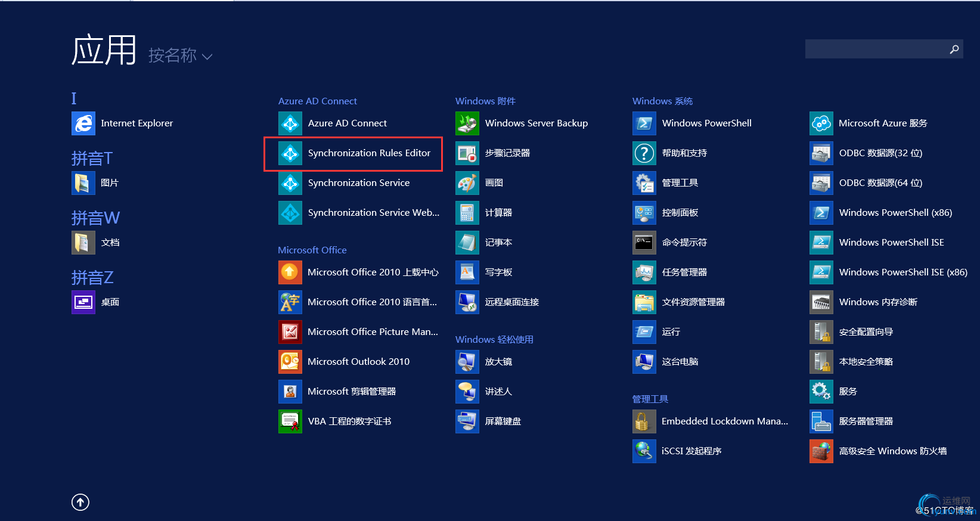Screen dimensions: 980x521
Task: Launch the 计算器 calculator icon
Action: (x=467, y=213)
